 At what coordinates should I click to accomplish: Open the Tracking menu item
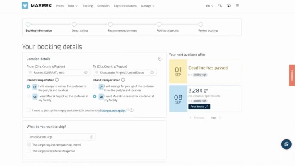87,6
